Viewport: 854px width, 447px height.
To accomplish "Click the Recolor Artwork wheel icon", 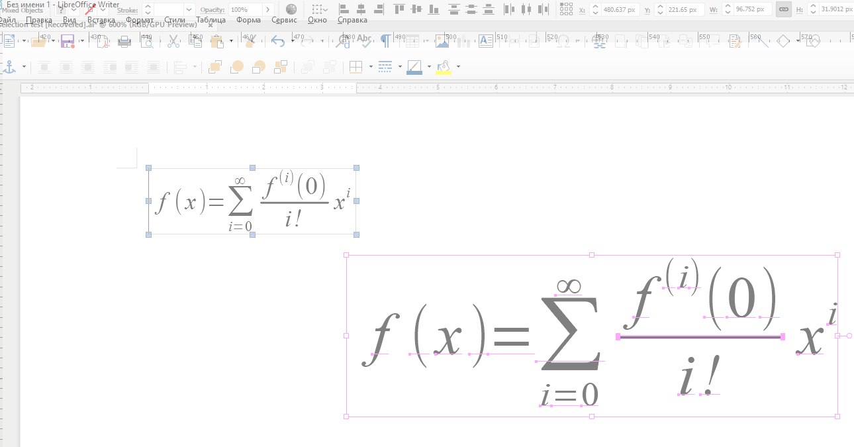I will 291,9.
